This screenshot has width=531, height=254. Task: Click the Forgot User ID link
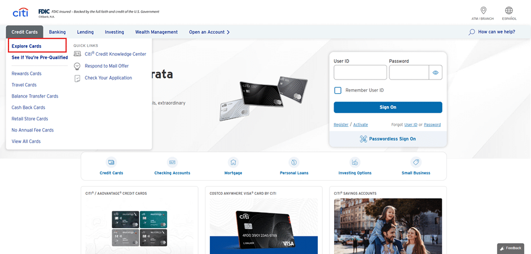click(411, 125)
